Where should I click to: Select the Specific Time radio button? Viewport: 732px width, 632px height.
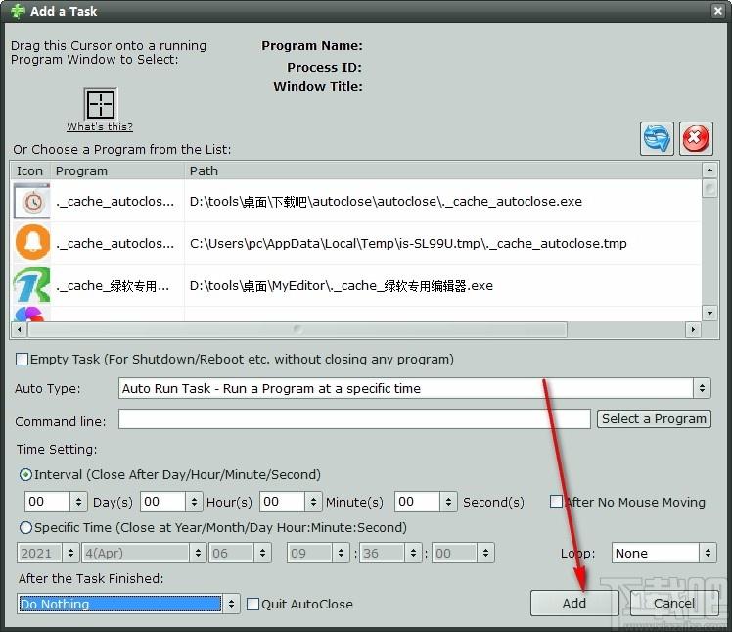[x=25, y=528]
